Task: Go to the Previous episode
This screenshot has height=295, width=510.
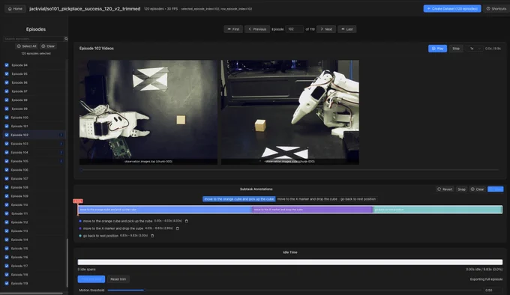Action: tap(257, 29)
